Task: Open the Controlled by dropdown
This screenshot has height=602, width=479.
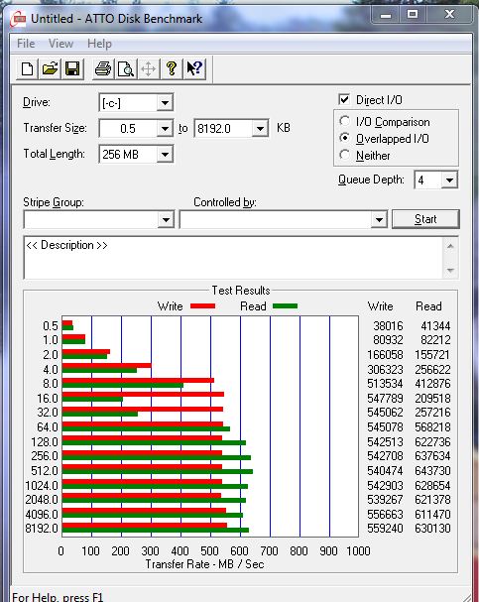Action: point(379,220)
